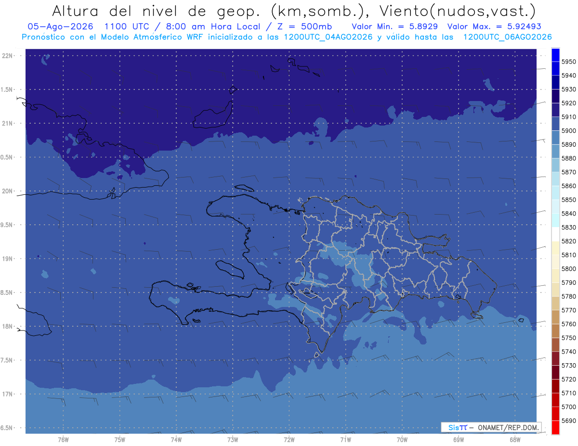Click the '17N' latitude label
The height and width of the screenshot is (446, 578).
click(x=7, y=394)
